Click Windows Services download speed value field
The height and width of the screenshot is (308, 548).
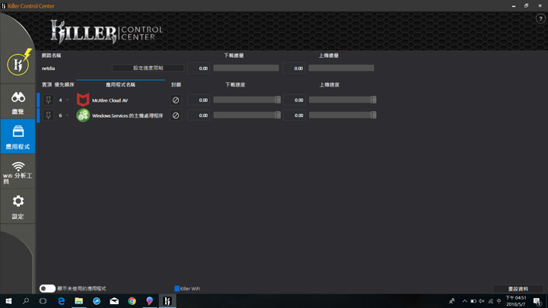[199, 116]
